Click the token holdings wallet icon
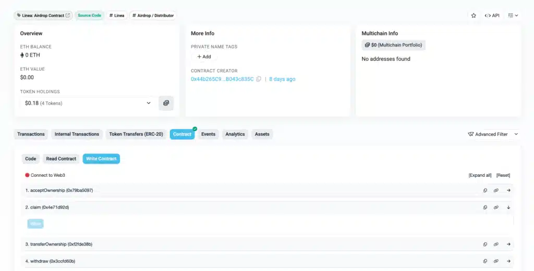Image resolution: width=534 pixels, height=271 pixels. click(166, 103)
